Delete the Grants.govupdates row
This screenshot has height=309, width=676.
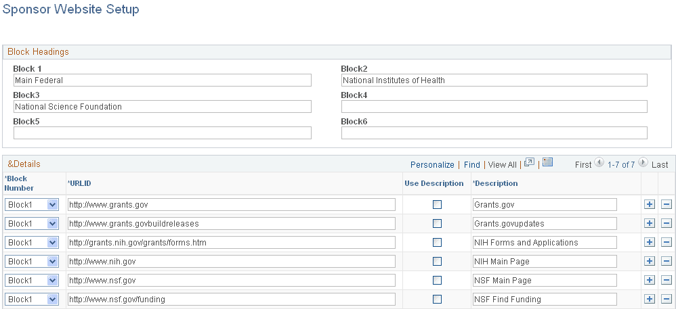coord(666,223)
